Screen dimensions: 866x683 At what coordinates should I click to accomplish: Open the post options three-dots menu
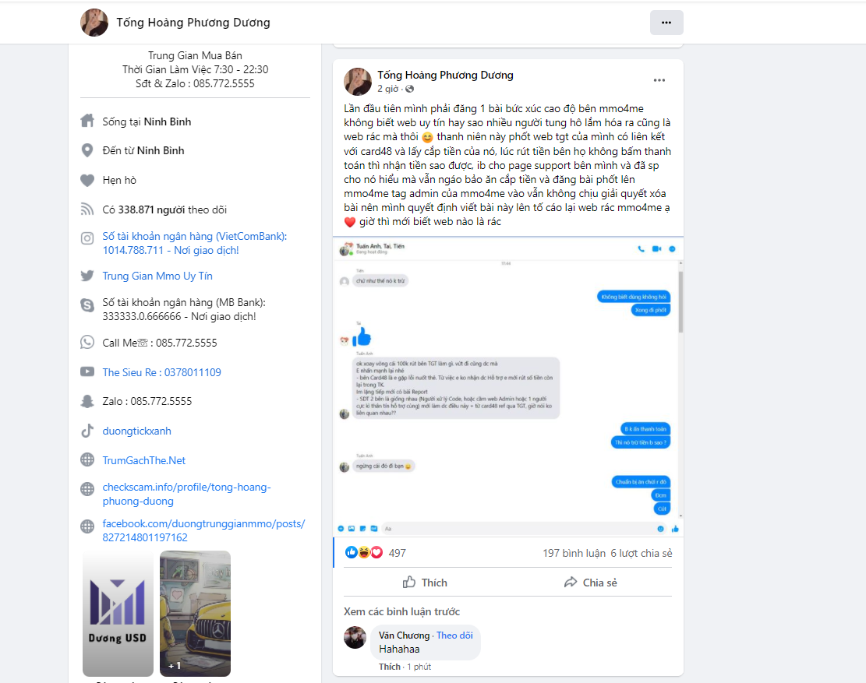659,80
